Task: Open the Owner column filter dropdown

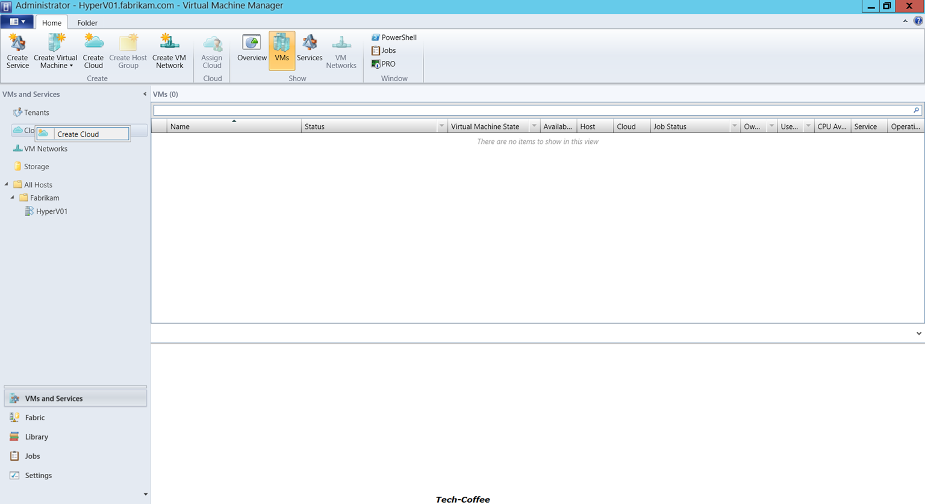Action: 771,126
